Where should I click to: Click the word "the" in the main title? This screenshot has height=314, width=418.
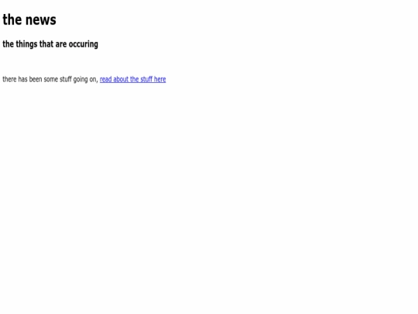click(x=12, y=19)
